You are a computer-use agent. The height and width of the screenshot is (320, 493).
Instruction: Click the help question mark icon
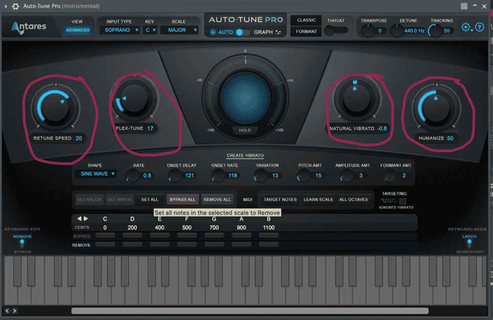pyautogui.click(x=479, y=27)
